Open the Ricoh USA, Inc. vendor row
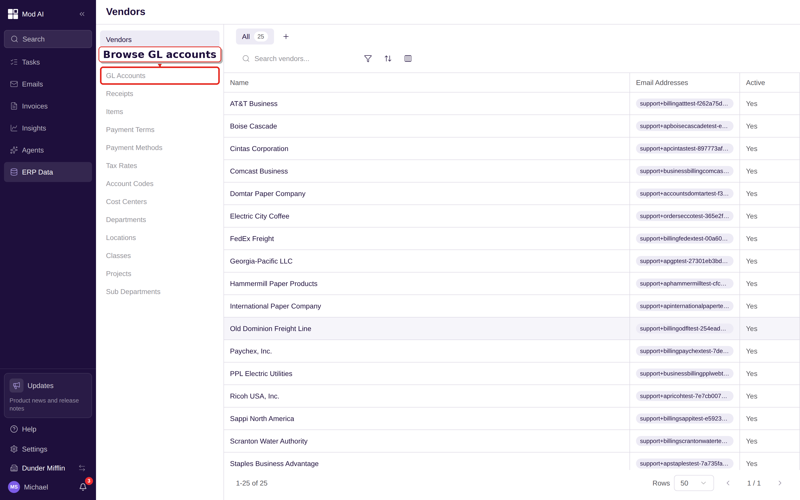 click(x=512, y=396)
